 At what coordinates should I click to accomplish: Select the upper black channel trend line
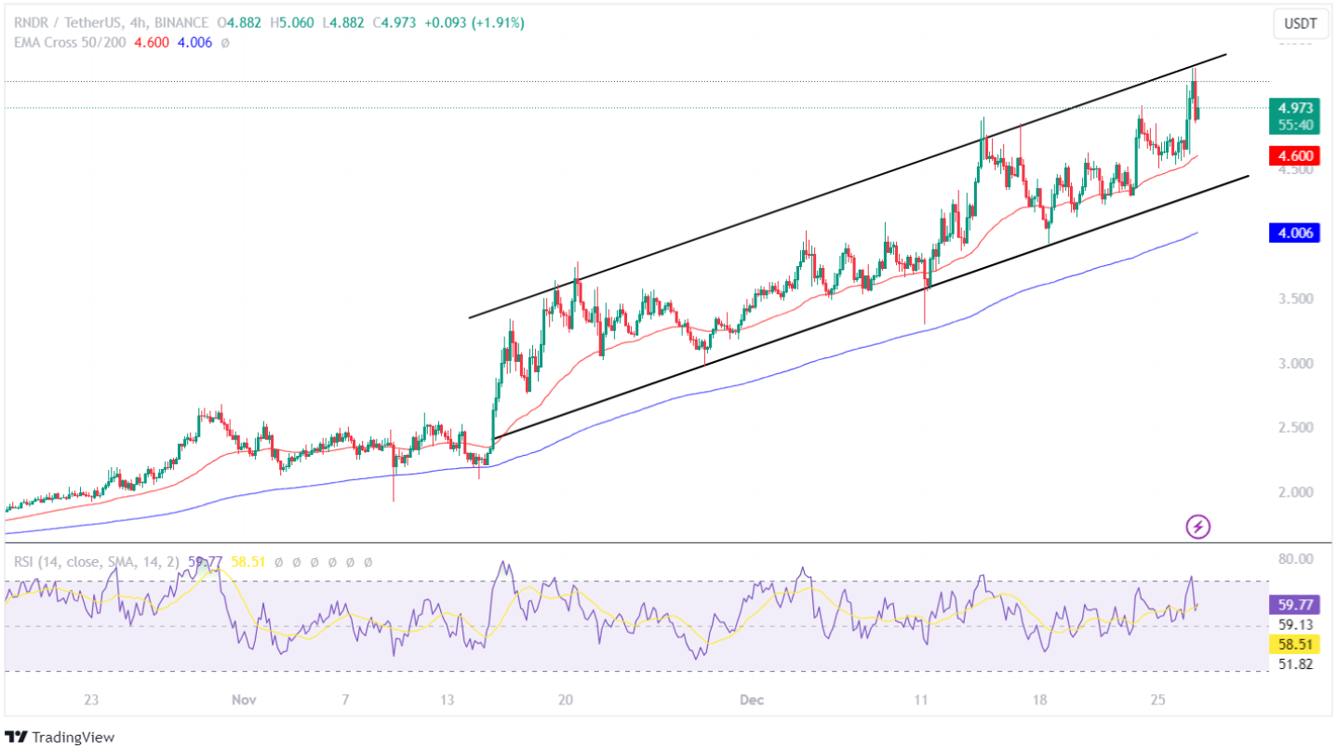(x=847, y=186)
